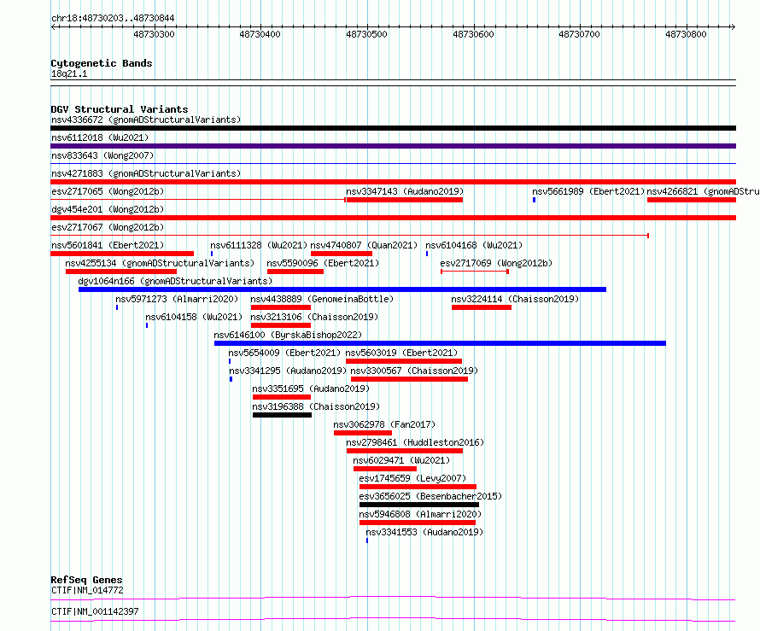Open nsv3062978 (Fan2017) variant

pos(384,424)
